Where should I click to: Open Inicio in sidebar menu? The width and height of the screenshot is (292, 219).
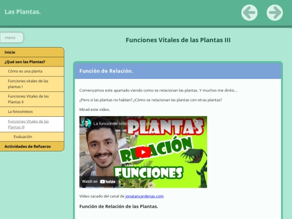click(x=32, y=52)
